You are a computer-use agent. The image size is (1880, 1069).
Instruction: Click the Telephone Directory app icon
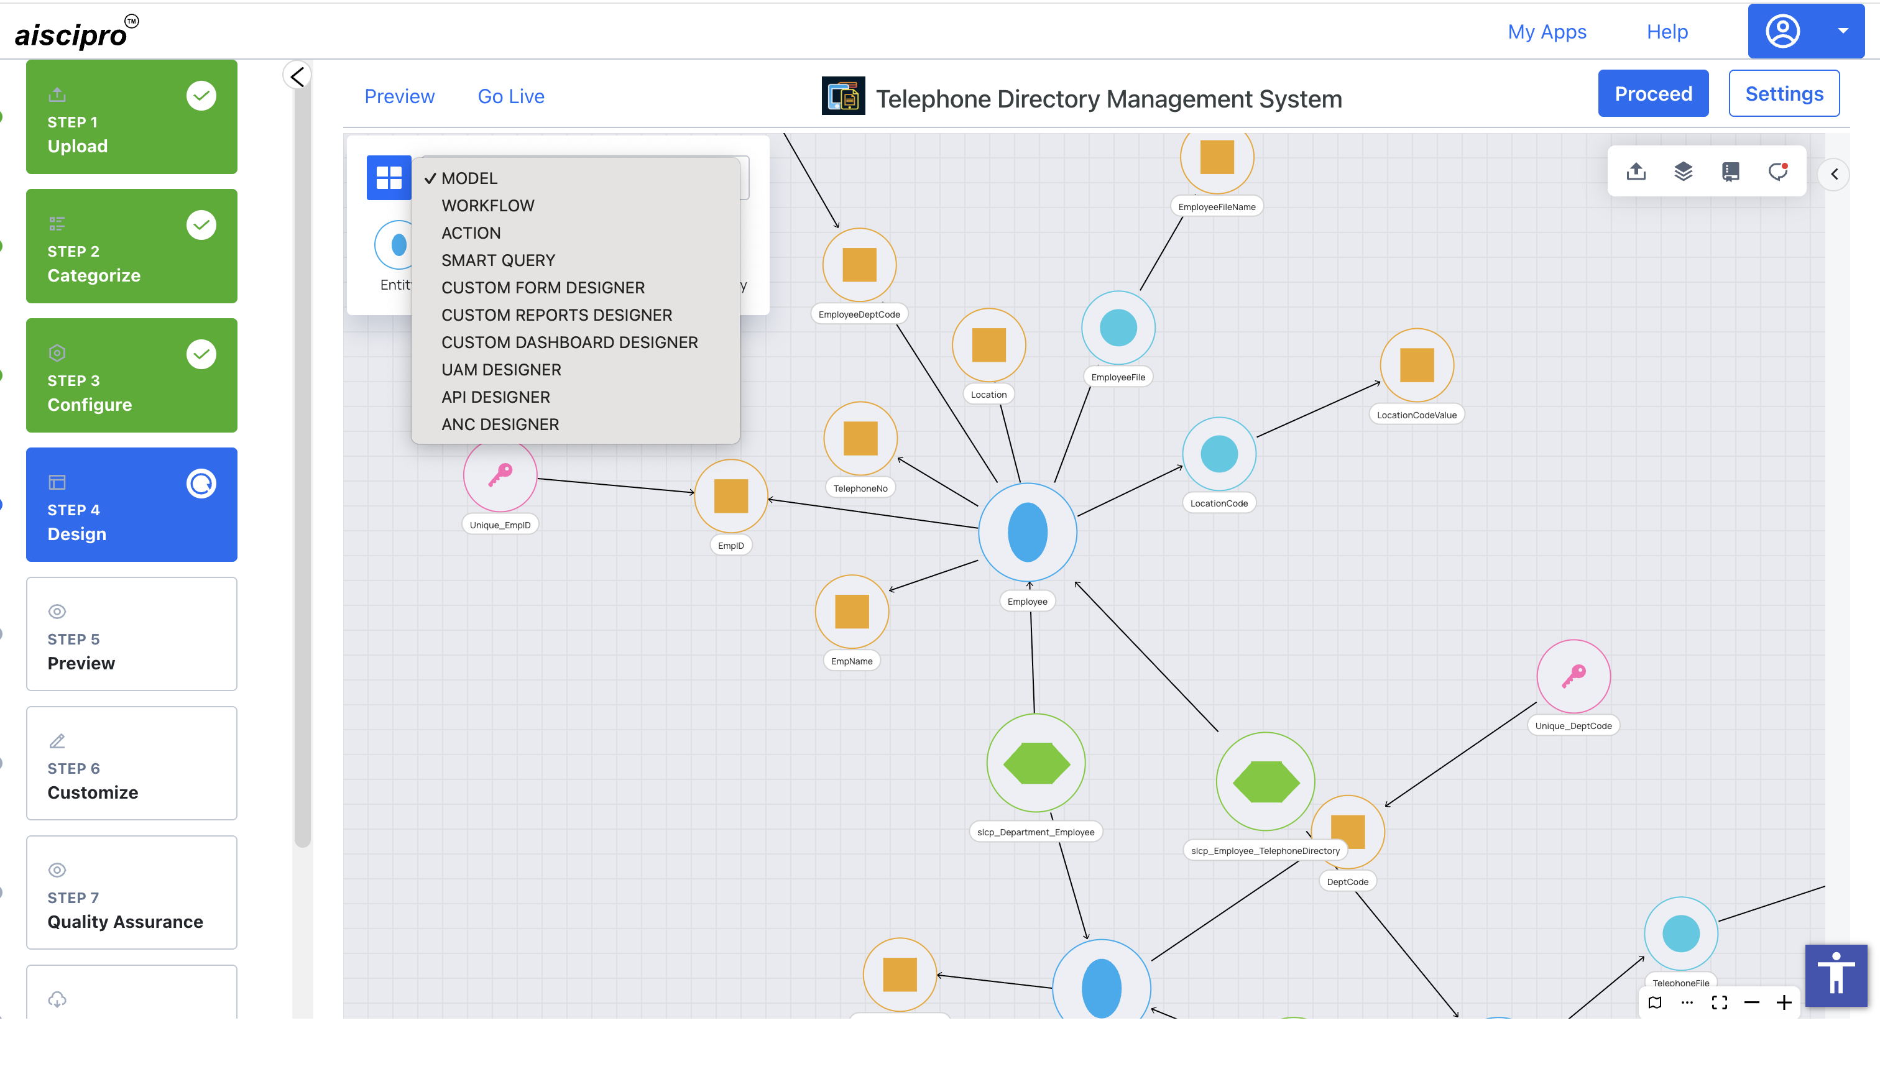843,96
